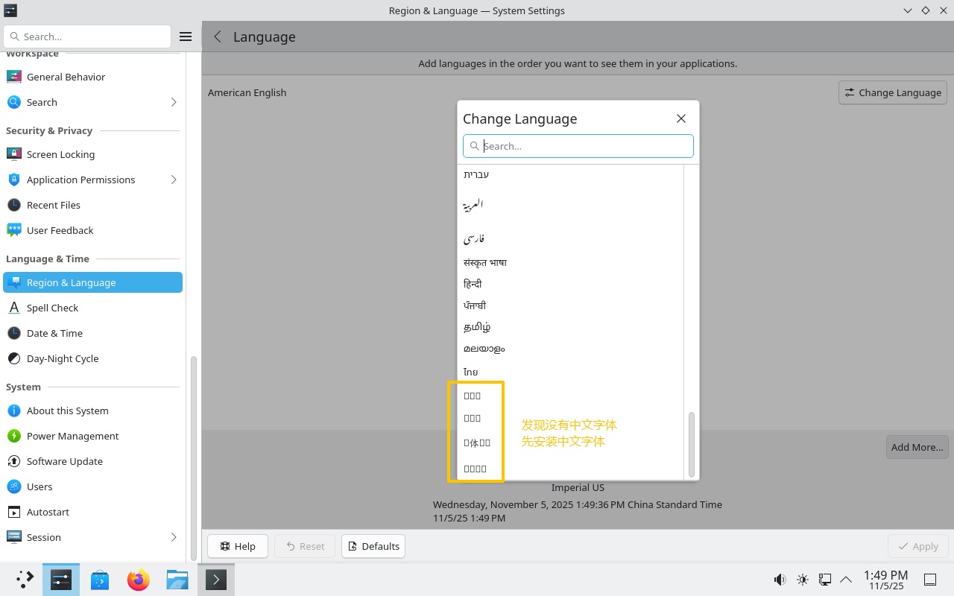The width and height of the screenshot is (954, 596).
Task: Click the back arrow next to Language
Action: [x=218, y=37]
